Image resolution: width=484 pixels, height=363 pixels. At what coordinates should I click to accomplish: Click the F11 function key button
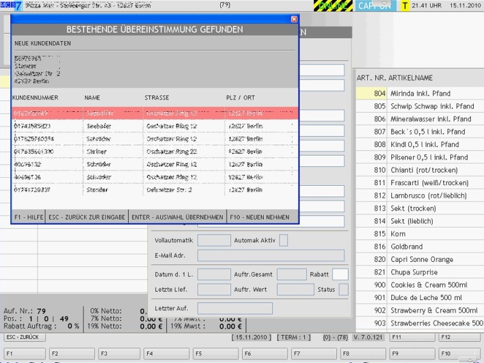(x=413, y=337)
